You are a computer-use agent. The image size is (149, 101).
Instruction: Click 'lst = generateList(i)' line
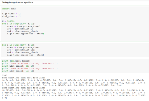click(x=20, y=29)
